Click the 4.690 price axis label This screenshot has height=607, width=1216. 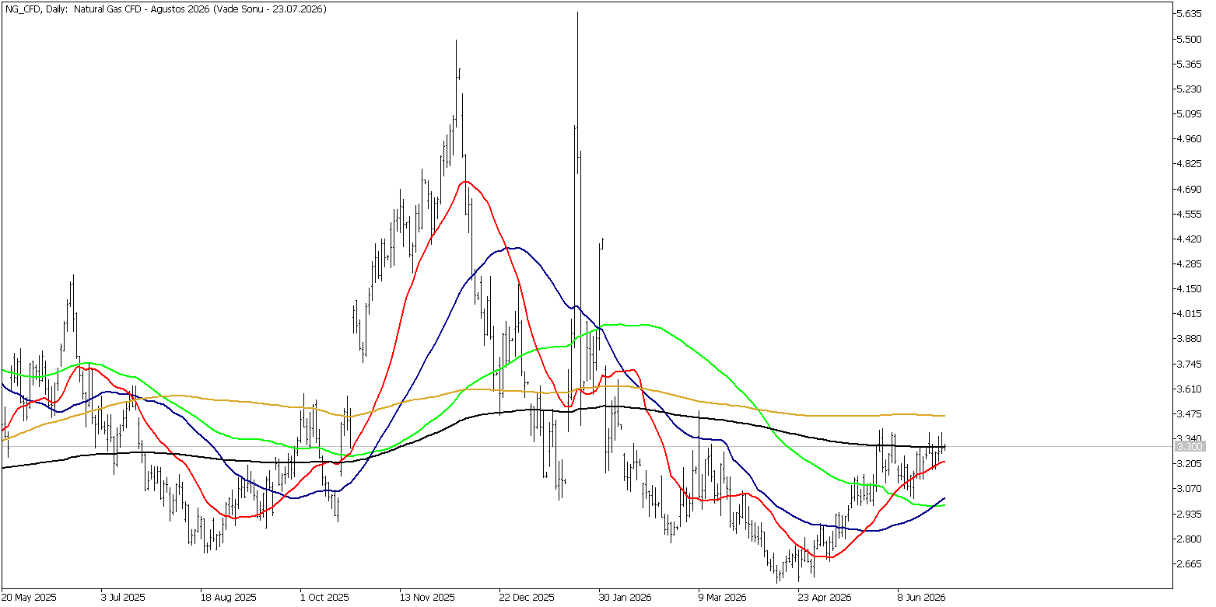click(x=1190, y=189)
